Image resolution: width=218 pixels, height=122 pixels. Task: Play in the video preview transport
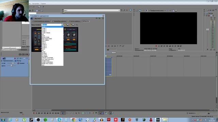(x=164, y=46)
